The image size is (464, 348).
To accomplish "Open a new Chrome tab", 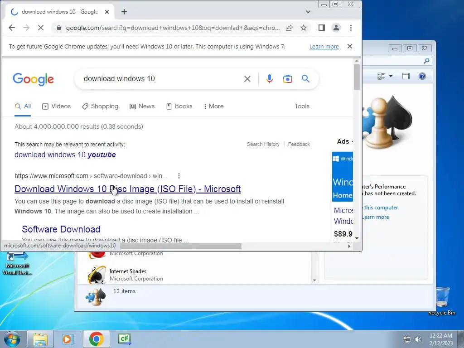I will pyautogui.click(x=124, y=12).
